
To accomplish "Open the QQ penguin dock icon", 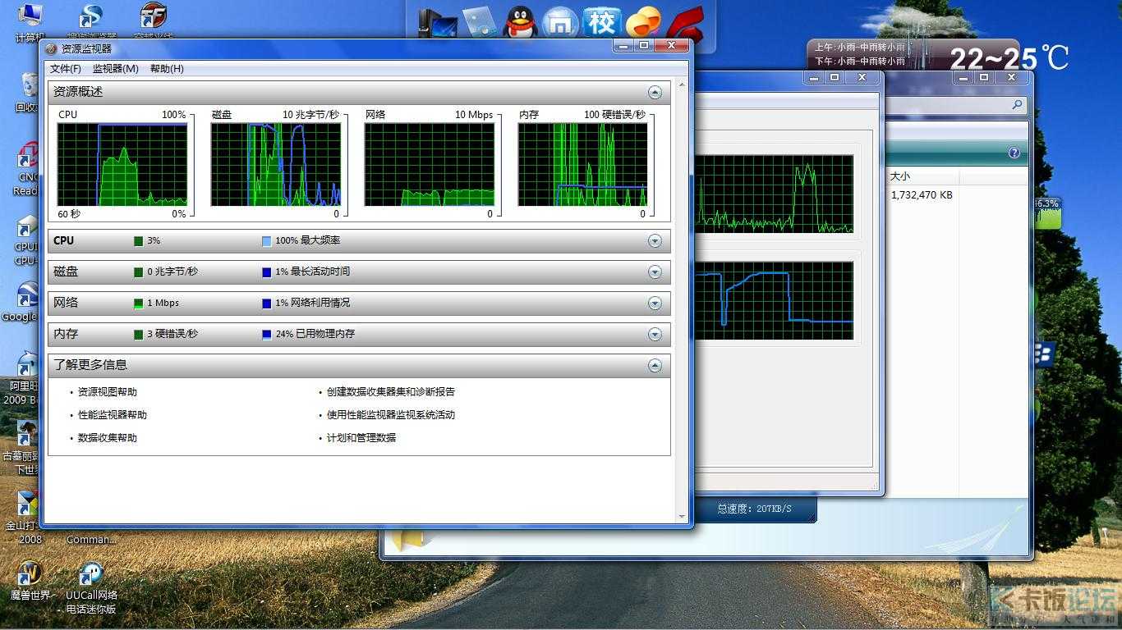I will coord(520,23).
